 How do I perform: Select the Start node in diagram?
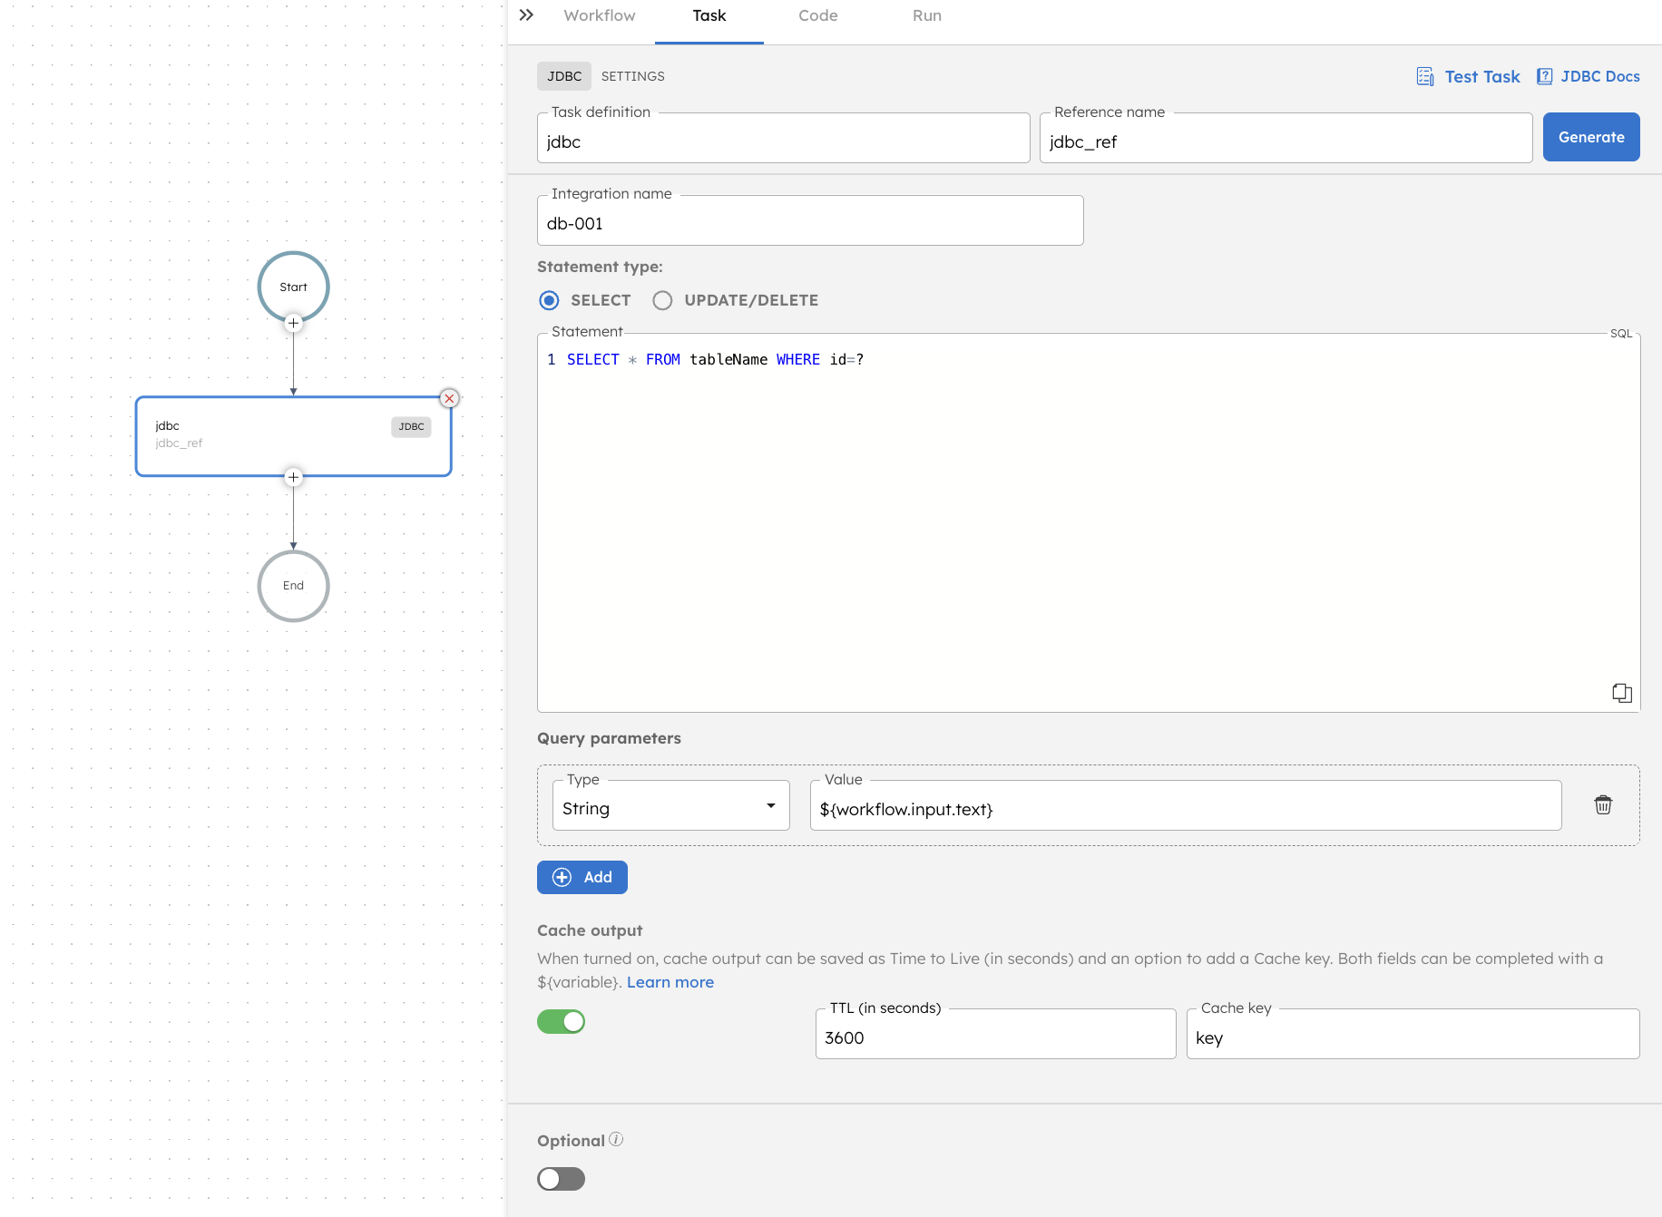(x=293, y=287)
